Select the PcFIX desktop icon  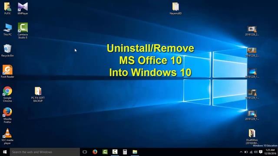7,8
